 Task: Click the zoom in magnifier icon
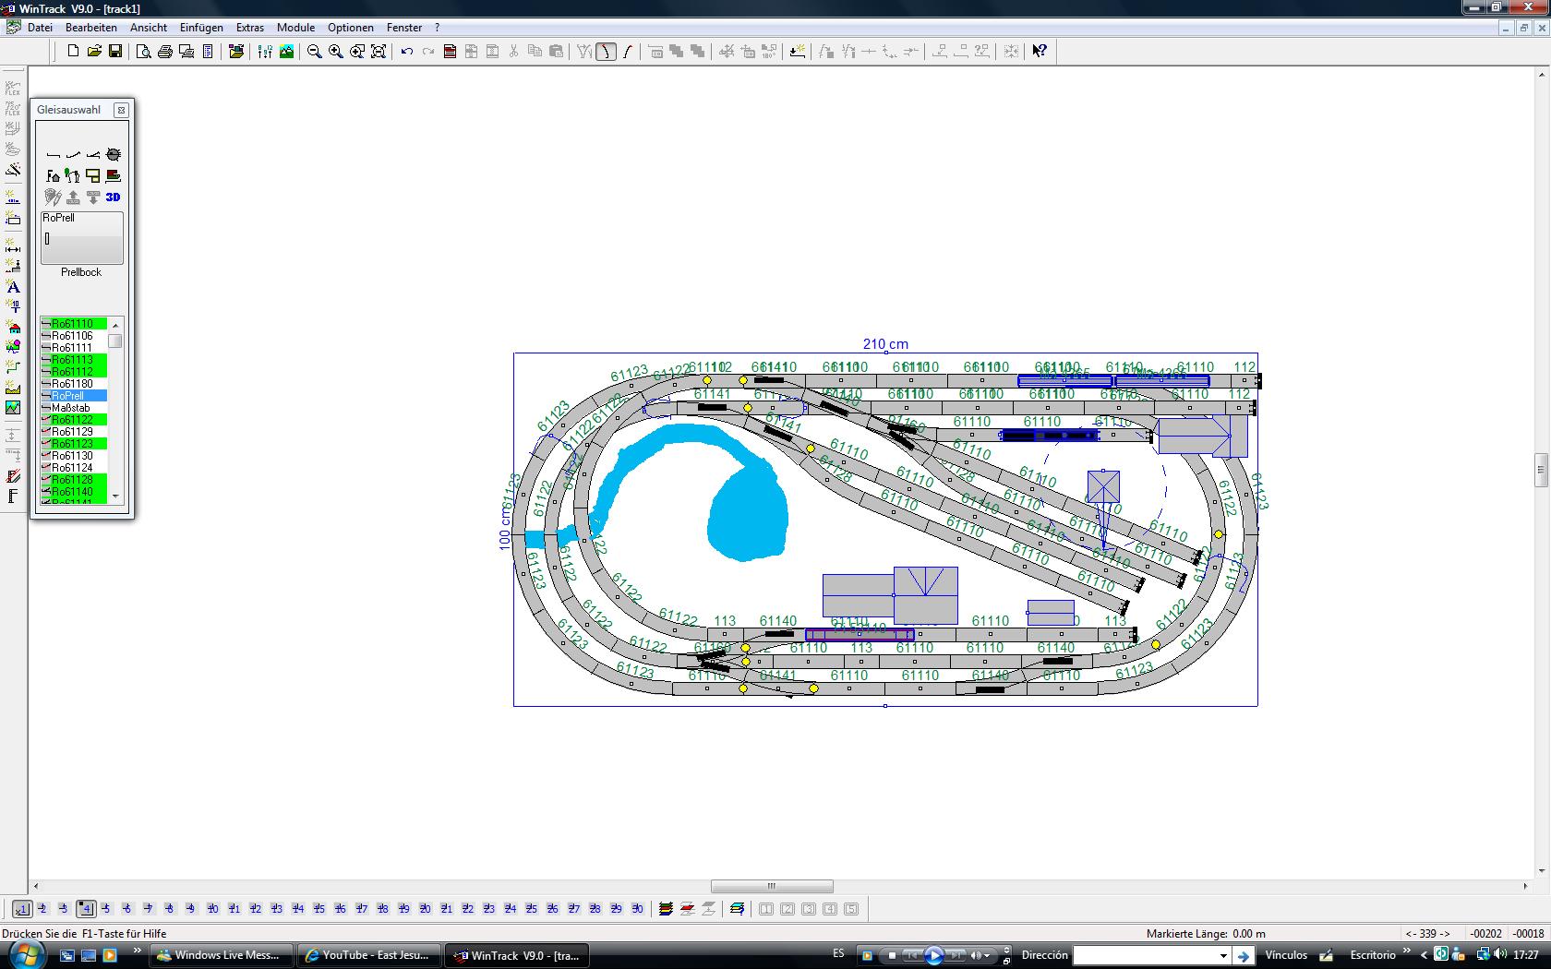[x=336, y=52]
